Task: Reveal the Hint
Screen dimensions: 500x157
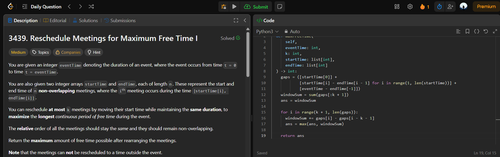Action: (94, 52)
